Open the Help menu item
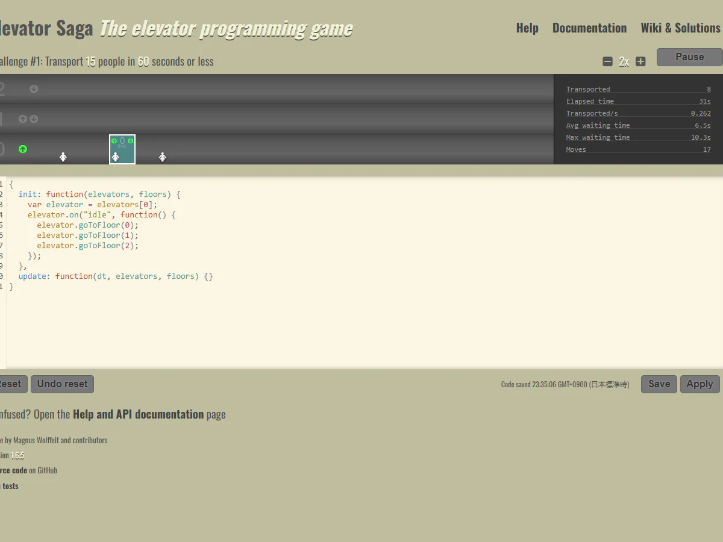The height and width of the screenshot is (542, 723). pos(527,28)
